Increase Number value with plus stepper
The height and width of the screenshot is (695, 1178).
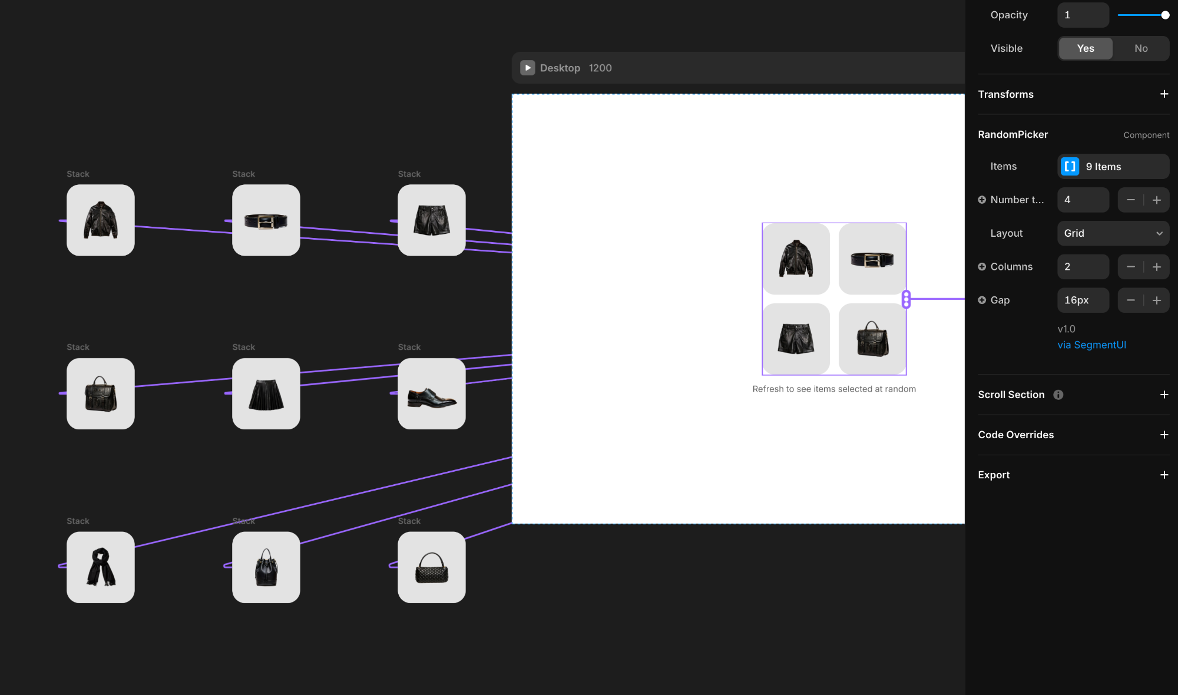[1157, 200]
